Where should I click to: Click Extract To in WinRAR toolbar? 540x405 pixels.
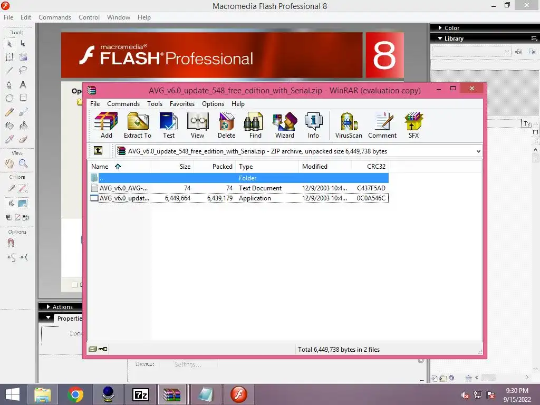(138, 126)
